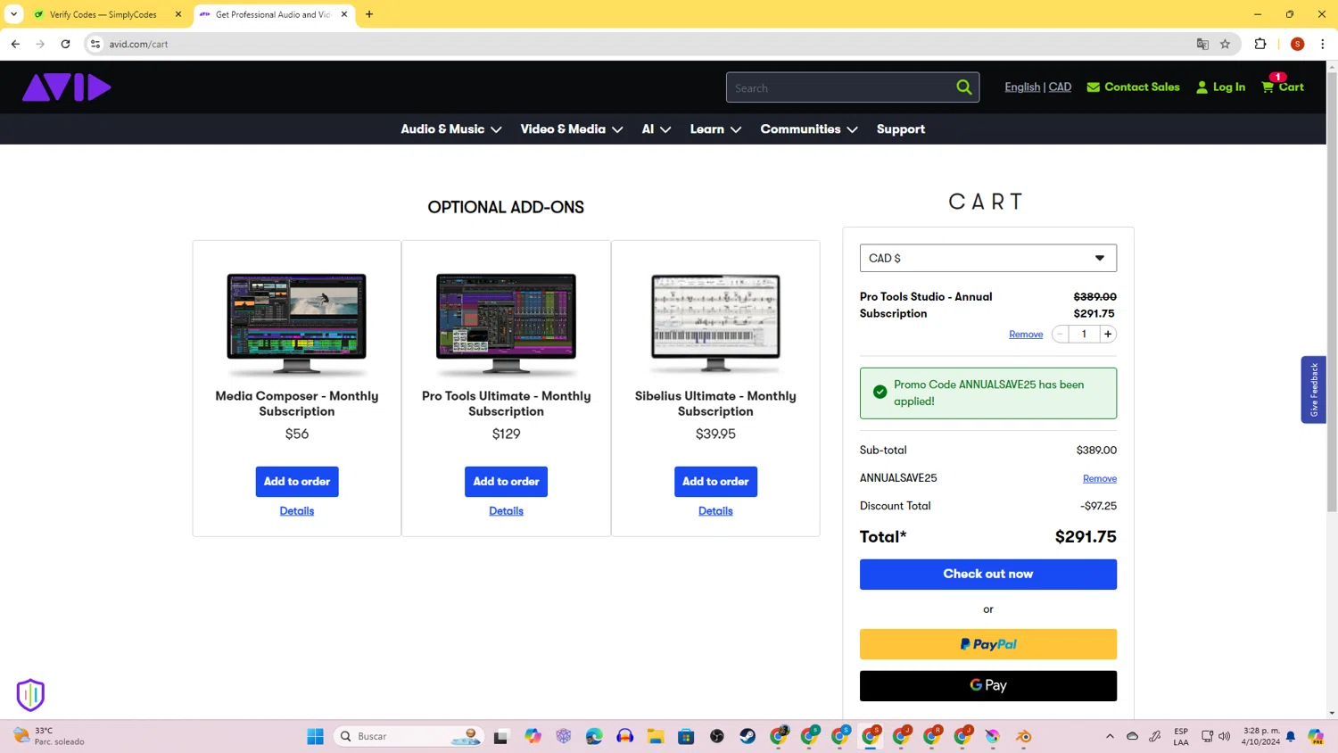The height and width of the screenshot is (753, 1338).
Task: Add Pro Tools Ultimate to order
Action: tap(506, 482)
